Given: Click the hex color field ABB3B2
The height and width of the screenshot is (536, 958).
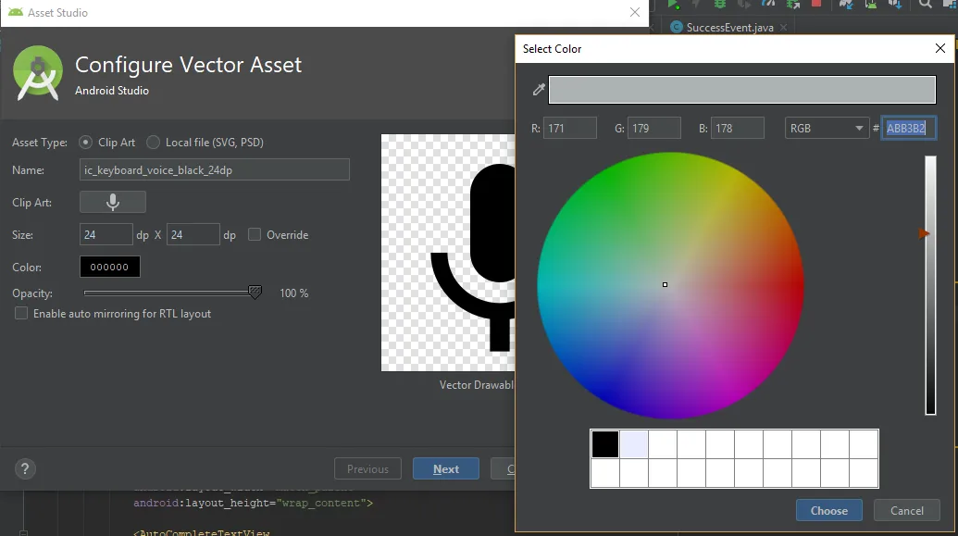Looking at the screenshot, I should click(x=909, y=129).
